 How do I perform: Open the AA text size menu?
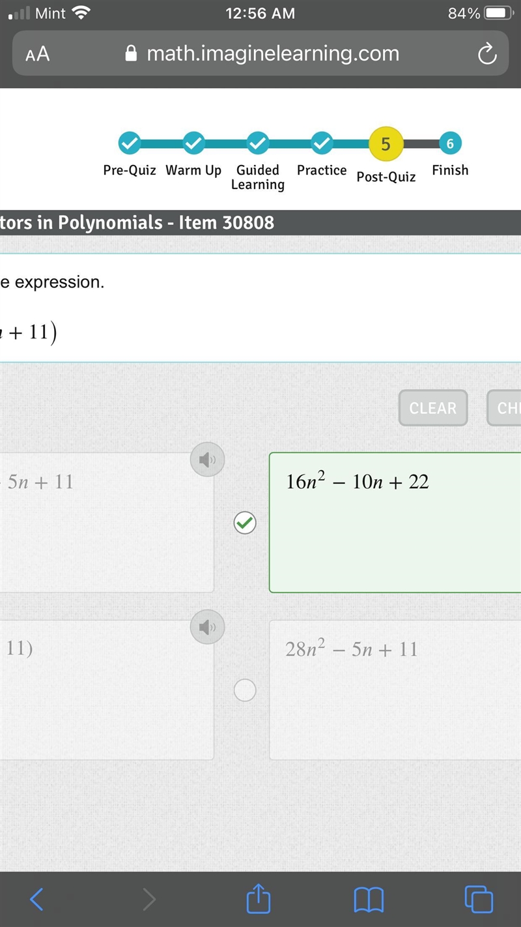pos(38,54)
